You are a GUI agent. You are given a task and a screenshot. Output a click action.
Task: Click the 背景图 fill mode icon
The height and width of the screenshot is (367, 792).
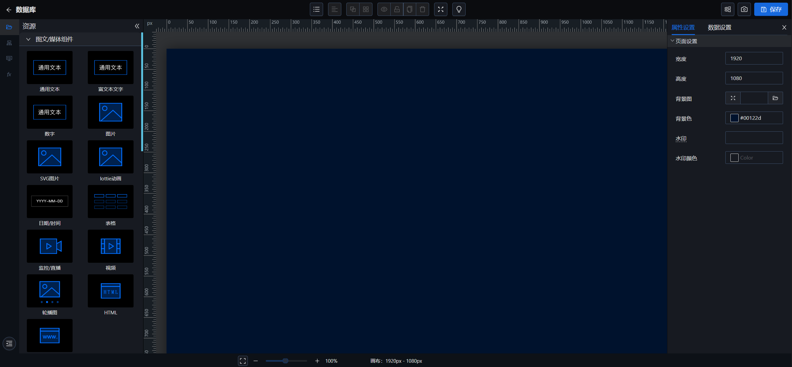point(733,98)
